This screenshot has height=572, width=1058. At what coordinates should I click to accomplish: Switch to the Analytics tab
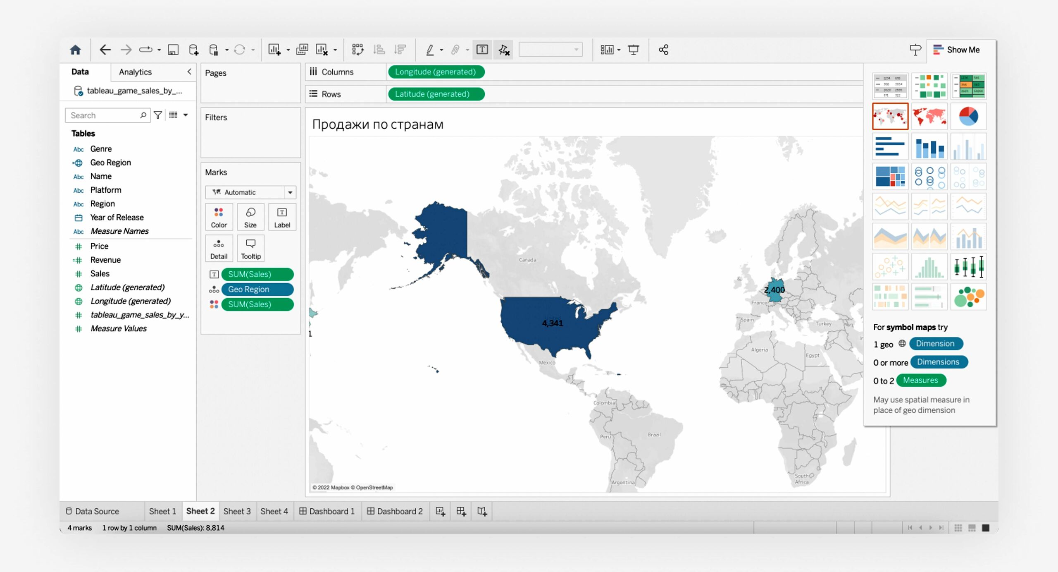tap(135, 72)
